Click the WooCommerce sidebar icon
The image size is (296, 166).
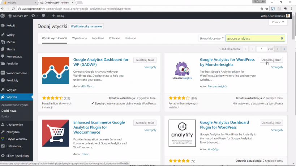(x=3, y=73)
